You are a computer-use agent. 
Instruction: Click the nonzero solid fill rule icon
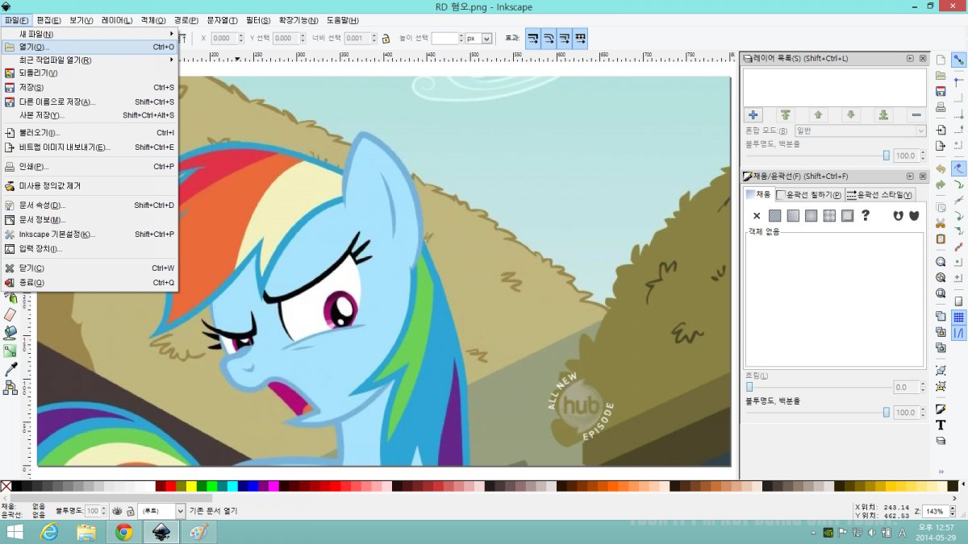914,216
